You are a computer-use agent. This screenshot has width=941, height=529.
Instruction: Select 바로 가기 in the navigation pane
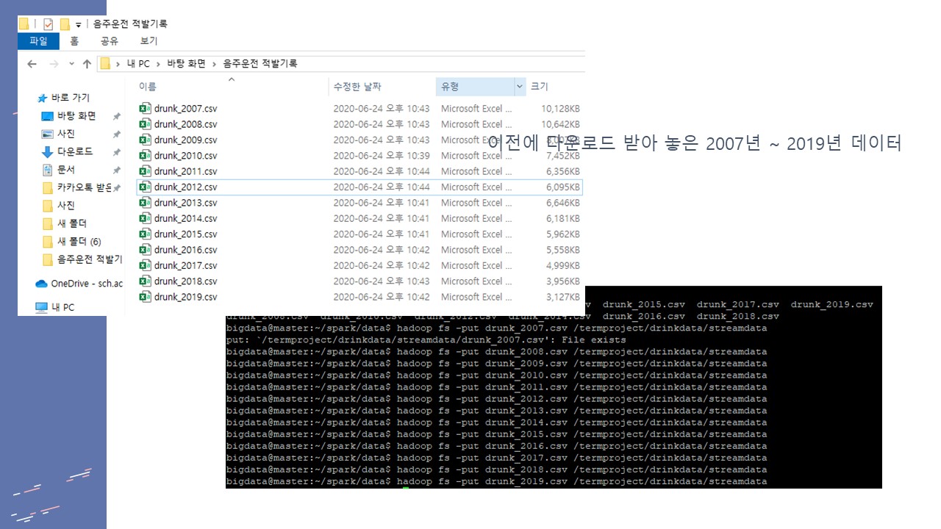(71, 98)
